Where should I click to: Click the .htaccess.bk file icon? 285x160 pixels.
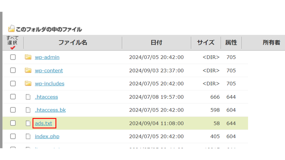click(28, 110)
